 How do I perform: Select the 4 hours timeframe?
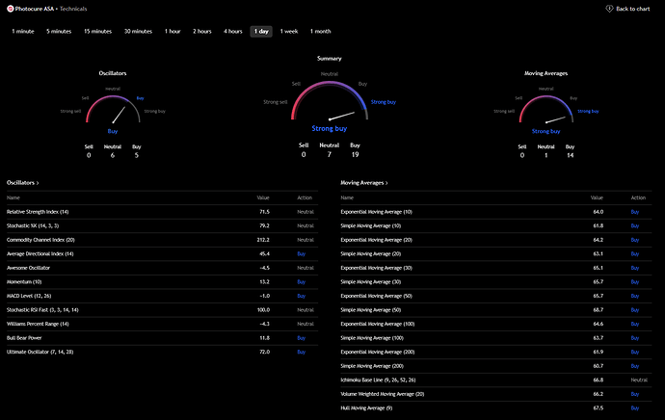tap(233, 31)
